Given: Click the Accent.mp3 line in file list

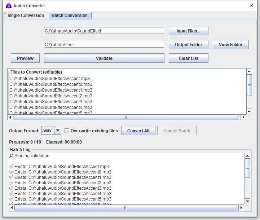Looking at the screenshot, I should pos(49,78).
